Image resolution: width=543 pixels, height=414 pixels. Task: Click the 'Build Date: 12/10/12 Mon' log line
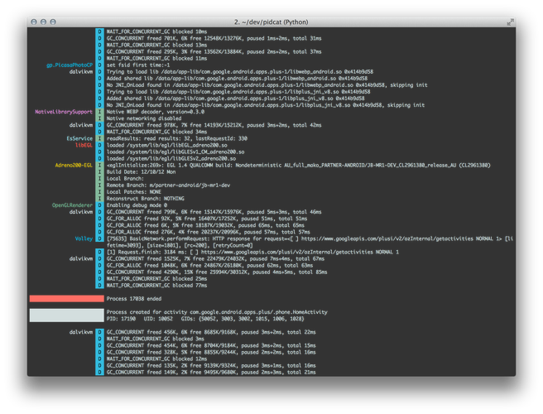click(x=141, y=172)
